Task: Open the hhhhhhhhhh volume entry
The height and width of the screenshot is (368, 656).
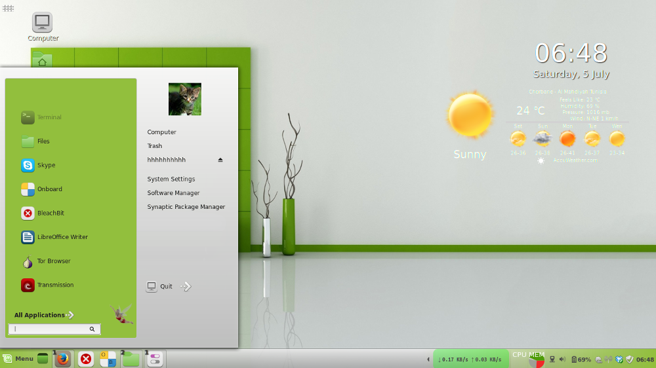Action: click(x=166, y=160)
